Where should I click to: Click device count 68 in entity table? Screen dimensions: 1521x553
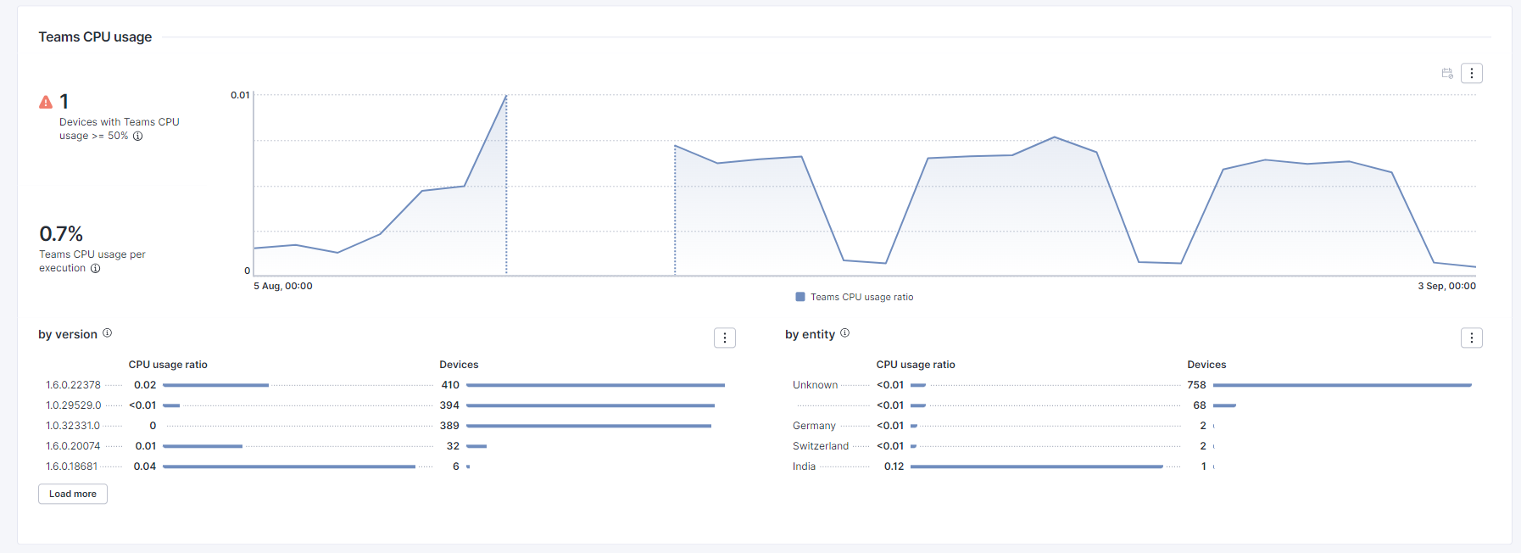(1200, 405)
